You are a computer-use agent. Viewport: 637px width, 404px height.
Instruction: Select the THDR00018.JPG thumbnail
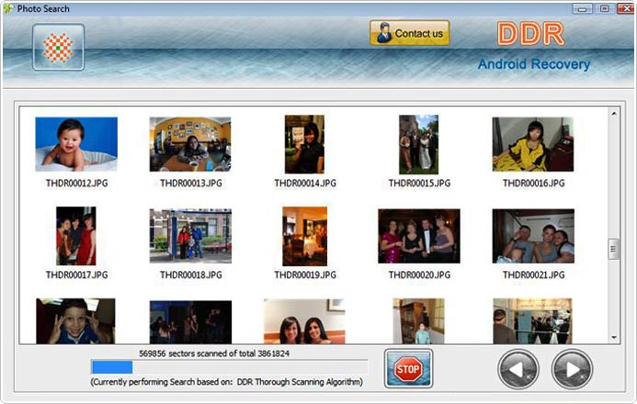coord(190,236)
